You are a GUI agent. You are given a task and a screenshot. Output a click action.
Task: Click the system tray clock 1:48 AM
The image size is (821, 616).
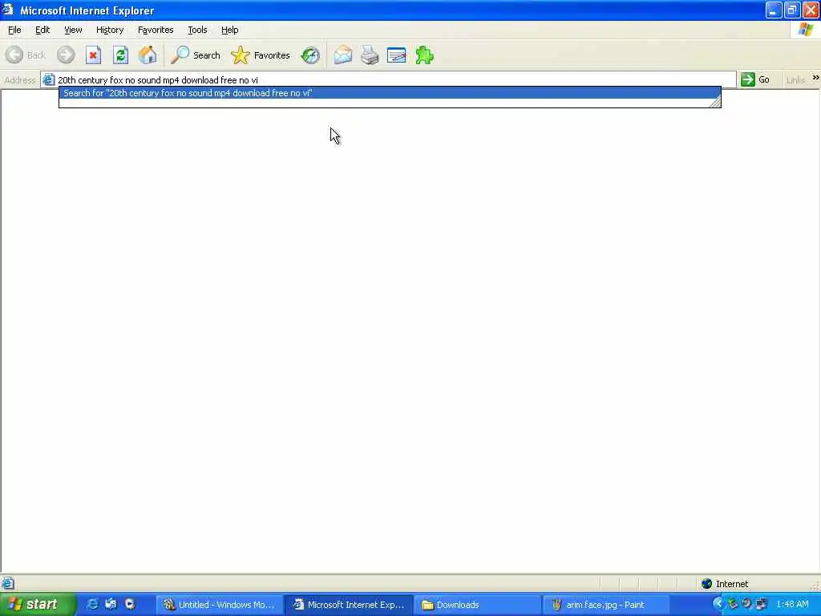pos(792,605)
